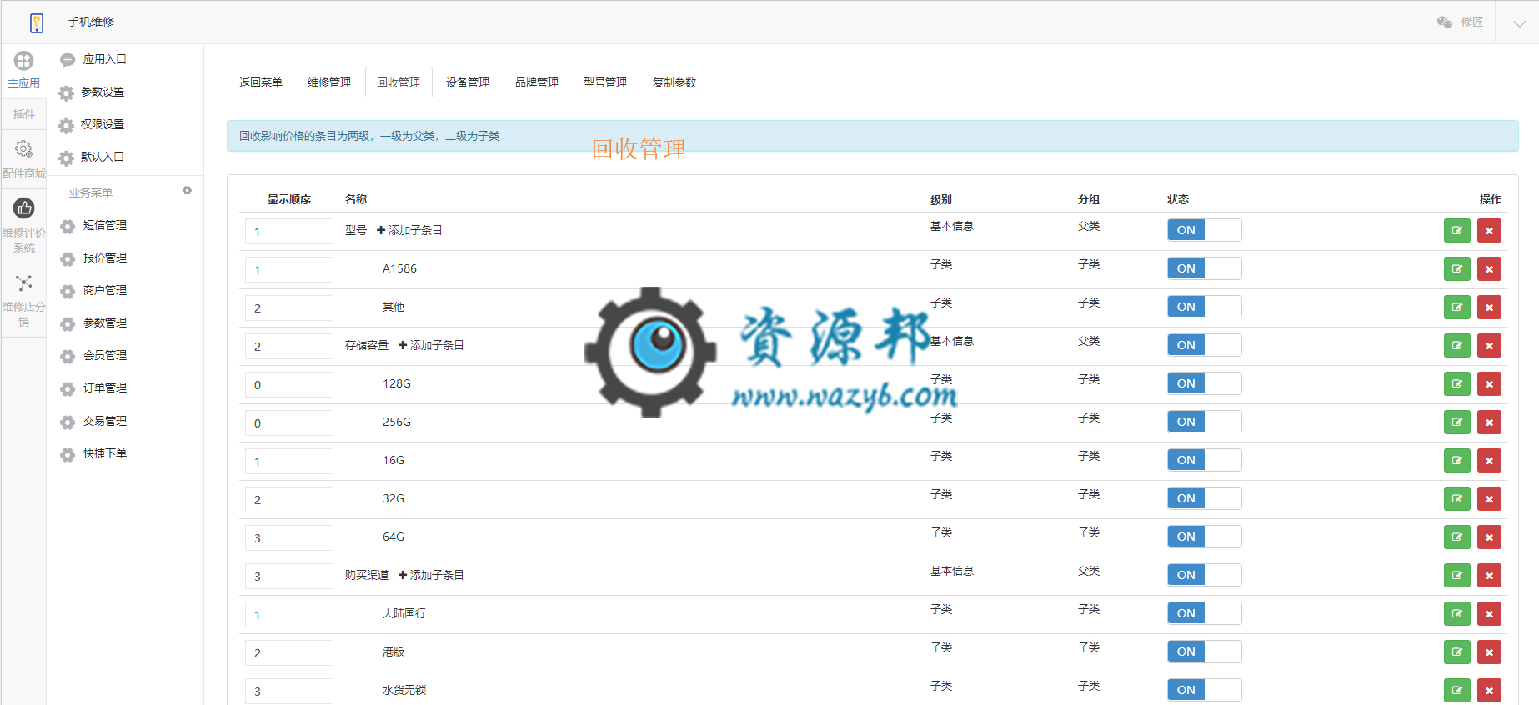
Task: Toggle the ON switch for 256G
Action: (1204, 422)
